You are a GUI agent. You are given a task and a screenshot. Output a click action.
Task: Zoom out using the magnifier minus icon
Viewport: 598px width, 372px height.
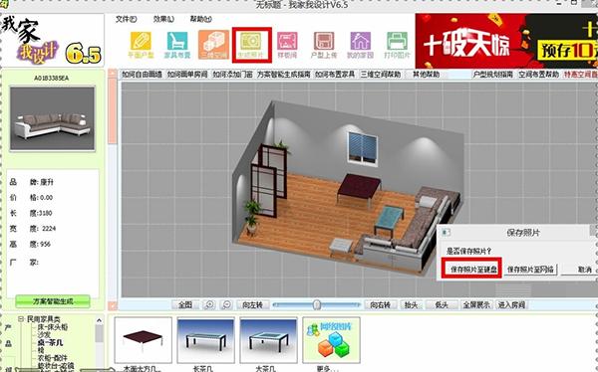[227, 305]
